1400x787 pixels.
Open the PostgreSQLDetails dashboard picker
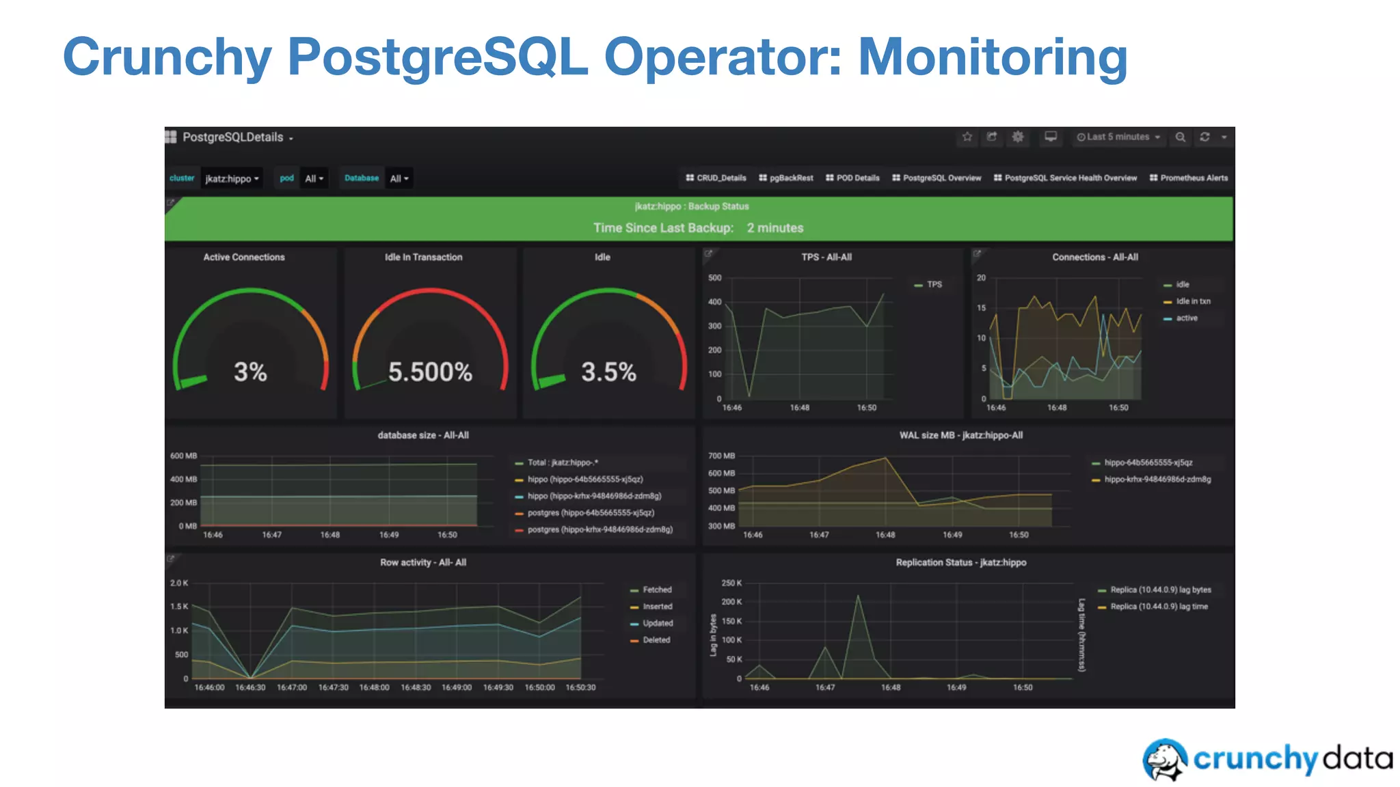click(238, 137)
